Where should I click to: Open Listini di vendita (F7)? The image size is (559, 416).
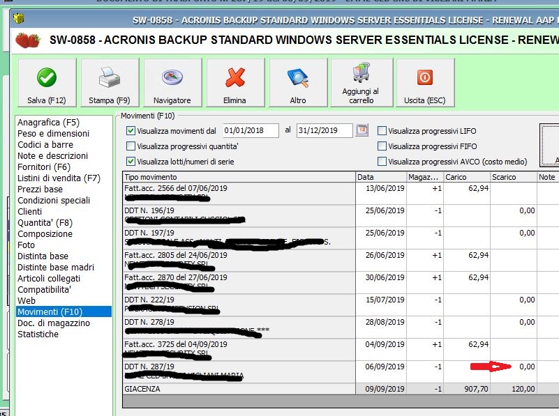(59, 178)
